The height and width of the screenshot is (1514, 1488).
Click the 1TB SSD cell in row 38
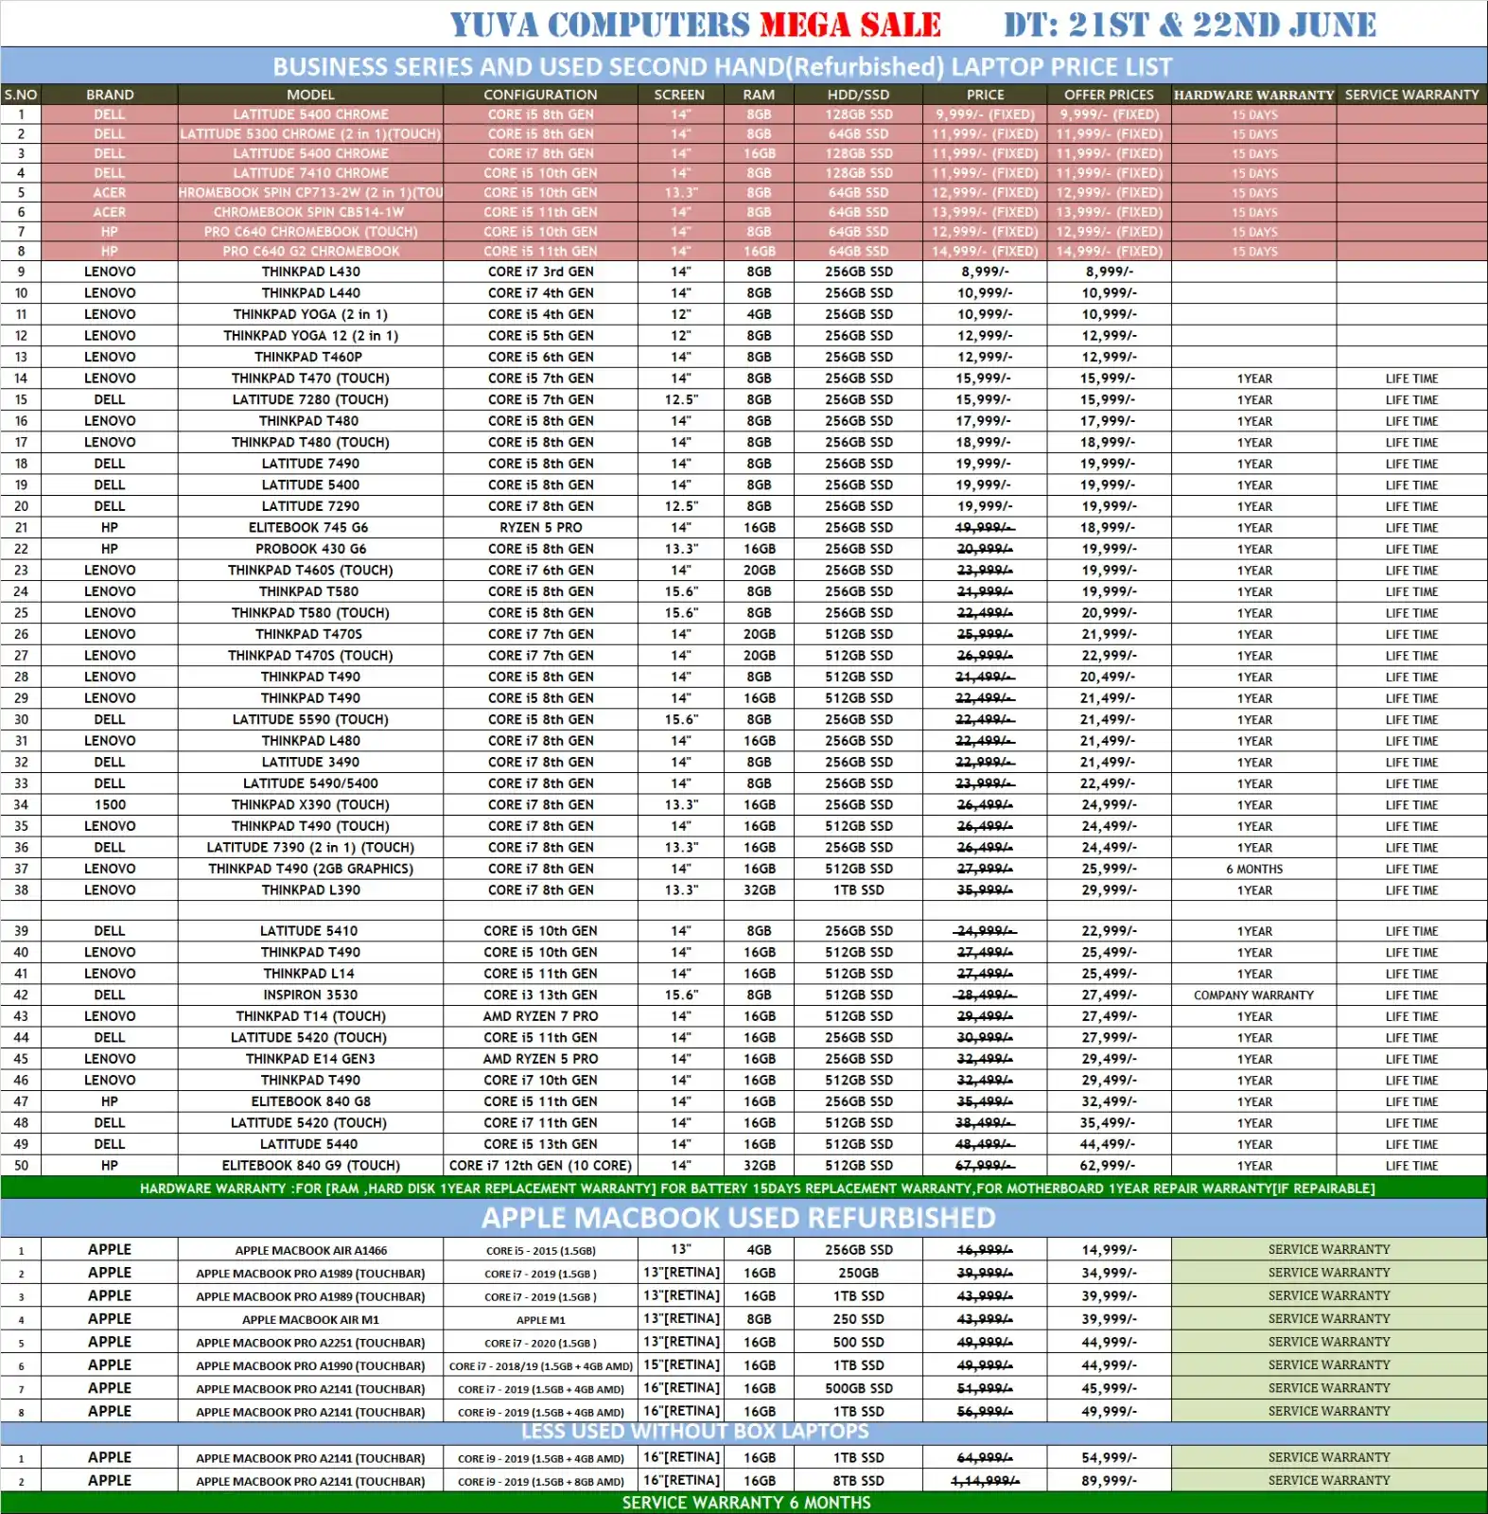pos(858,890)
